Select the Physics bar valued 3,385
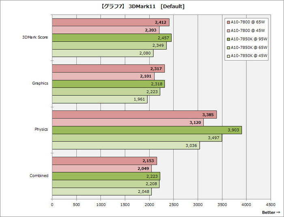 pyautogui.click(x=135, y=115)
